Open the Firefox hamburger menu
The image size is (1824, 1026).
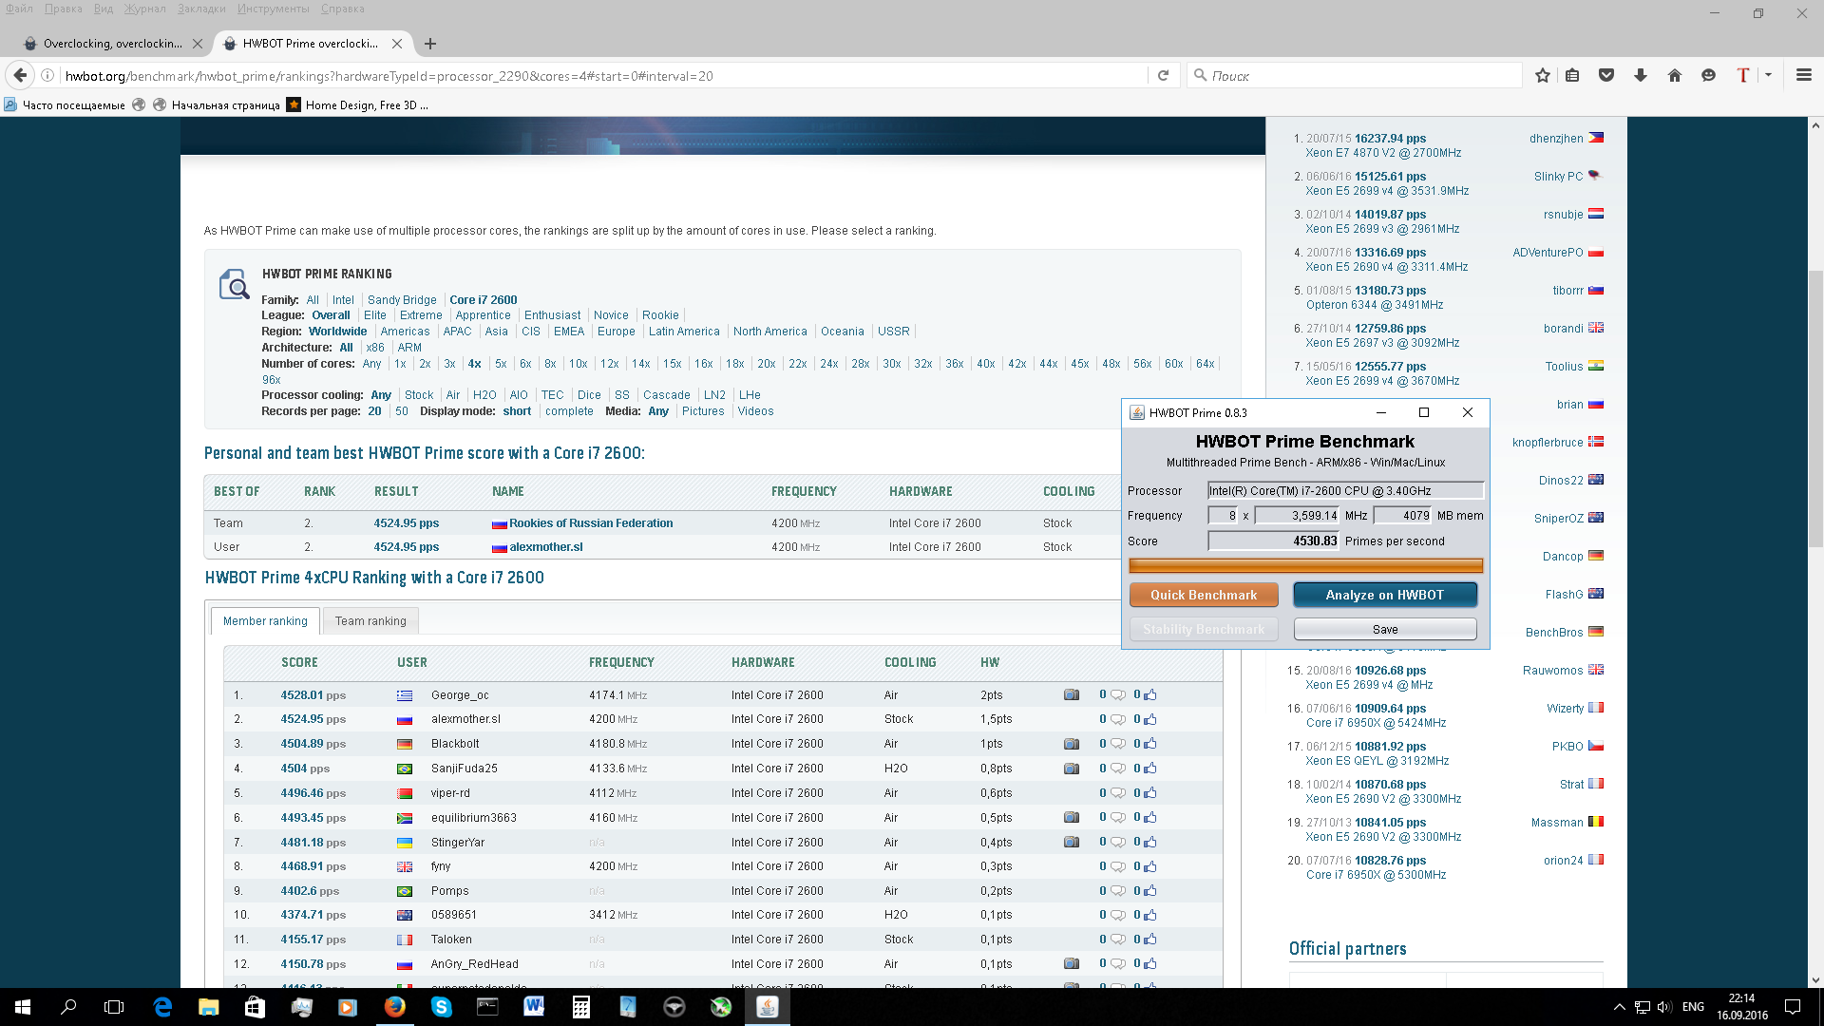[x=1804, y=76]
